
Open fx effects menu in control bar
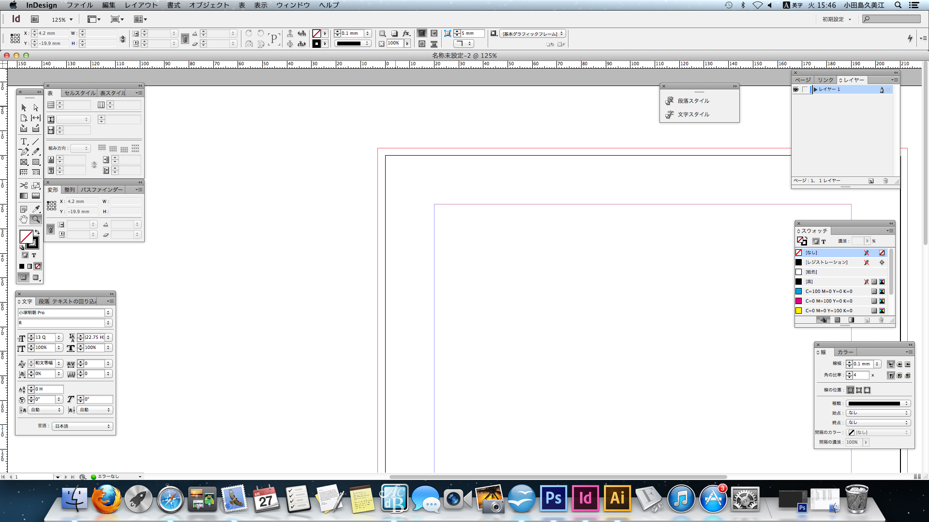point(406,33)
